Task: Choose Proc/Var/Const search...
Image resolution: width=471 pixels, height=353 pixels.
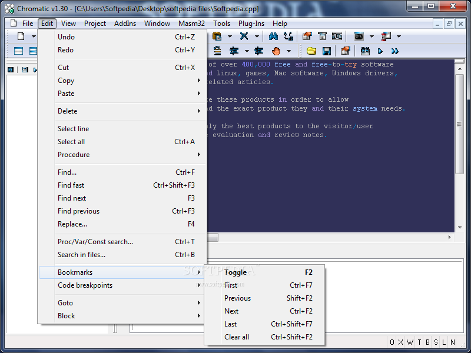Action: click(x=122, y=242)
